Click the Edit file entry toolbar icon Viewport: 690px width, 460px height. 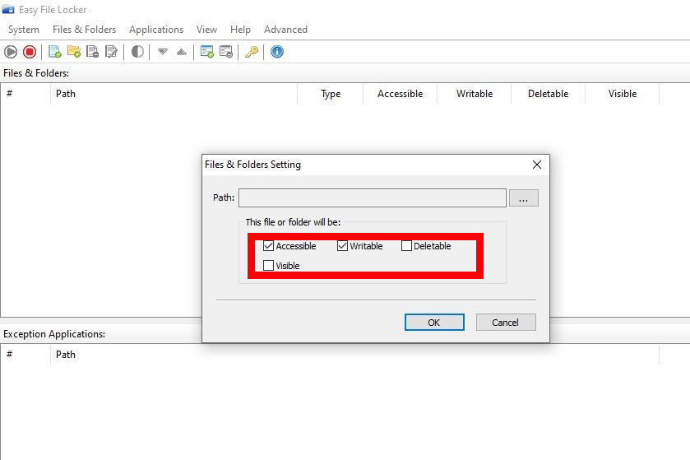pyautogui.click(x=111, y=52)
